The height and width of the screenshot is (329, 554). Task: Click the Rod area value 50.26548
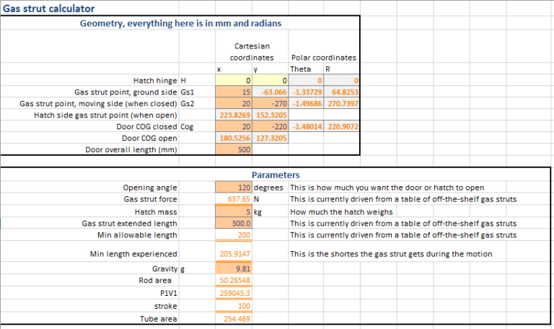click(234, 281)
